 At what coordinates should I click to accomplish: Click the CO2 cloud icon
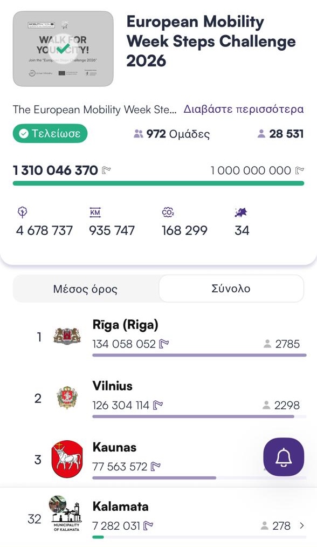pyautogui.click(x=168, y=212)
